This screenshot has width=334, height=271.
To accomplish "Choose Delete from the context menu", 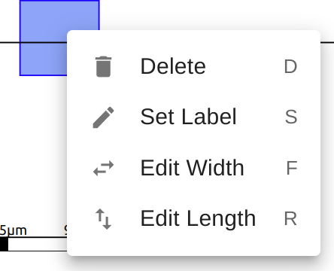I will coord(193,66).
